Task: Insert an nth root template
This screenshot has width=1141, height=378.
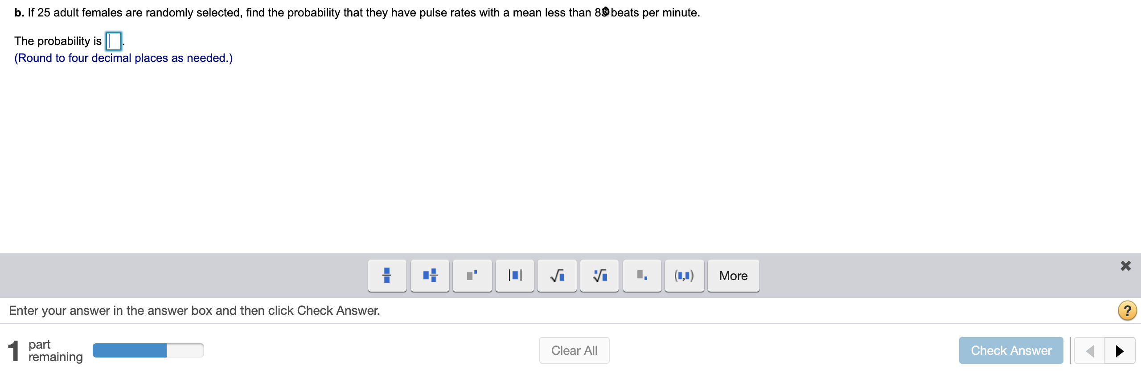Action: [x=599, y=276]
